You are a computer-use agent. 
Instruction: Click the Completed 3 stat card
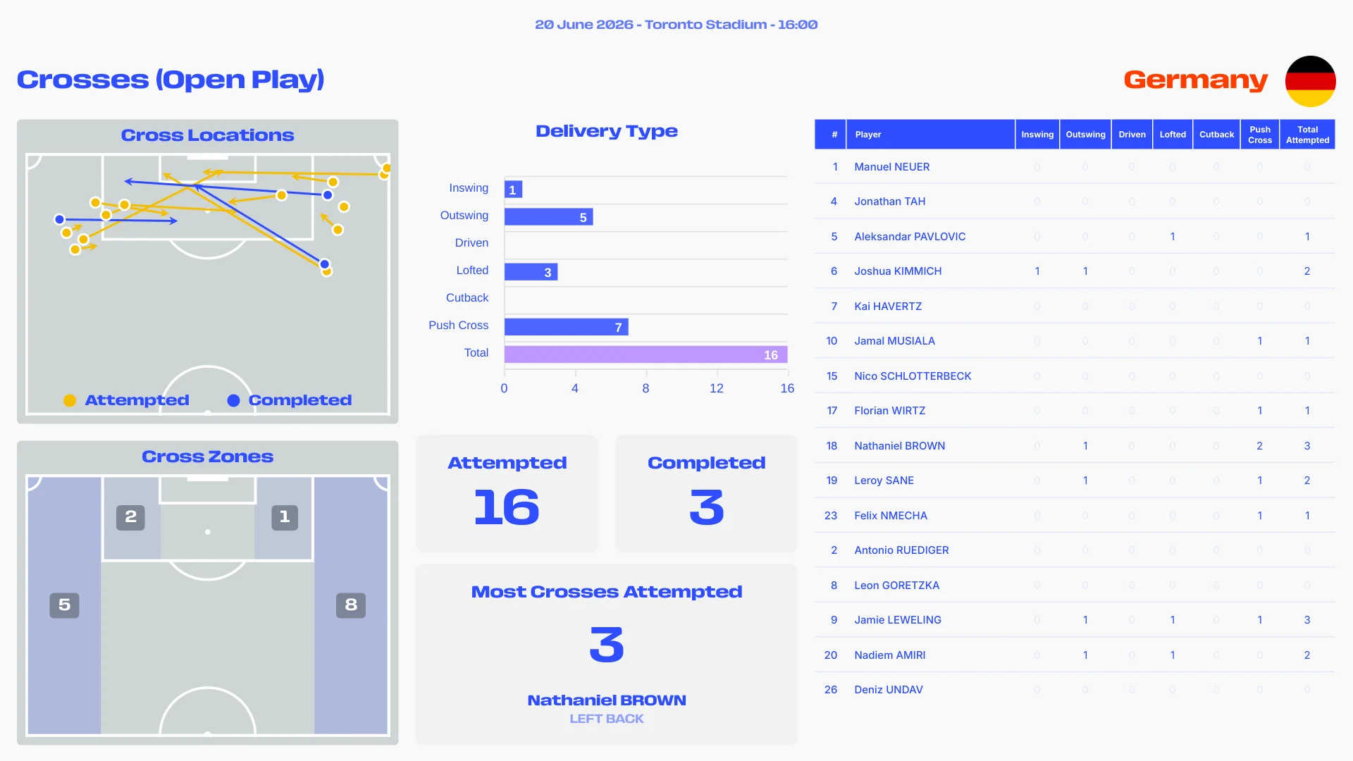click(706, 494)
